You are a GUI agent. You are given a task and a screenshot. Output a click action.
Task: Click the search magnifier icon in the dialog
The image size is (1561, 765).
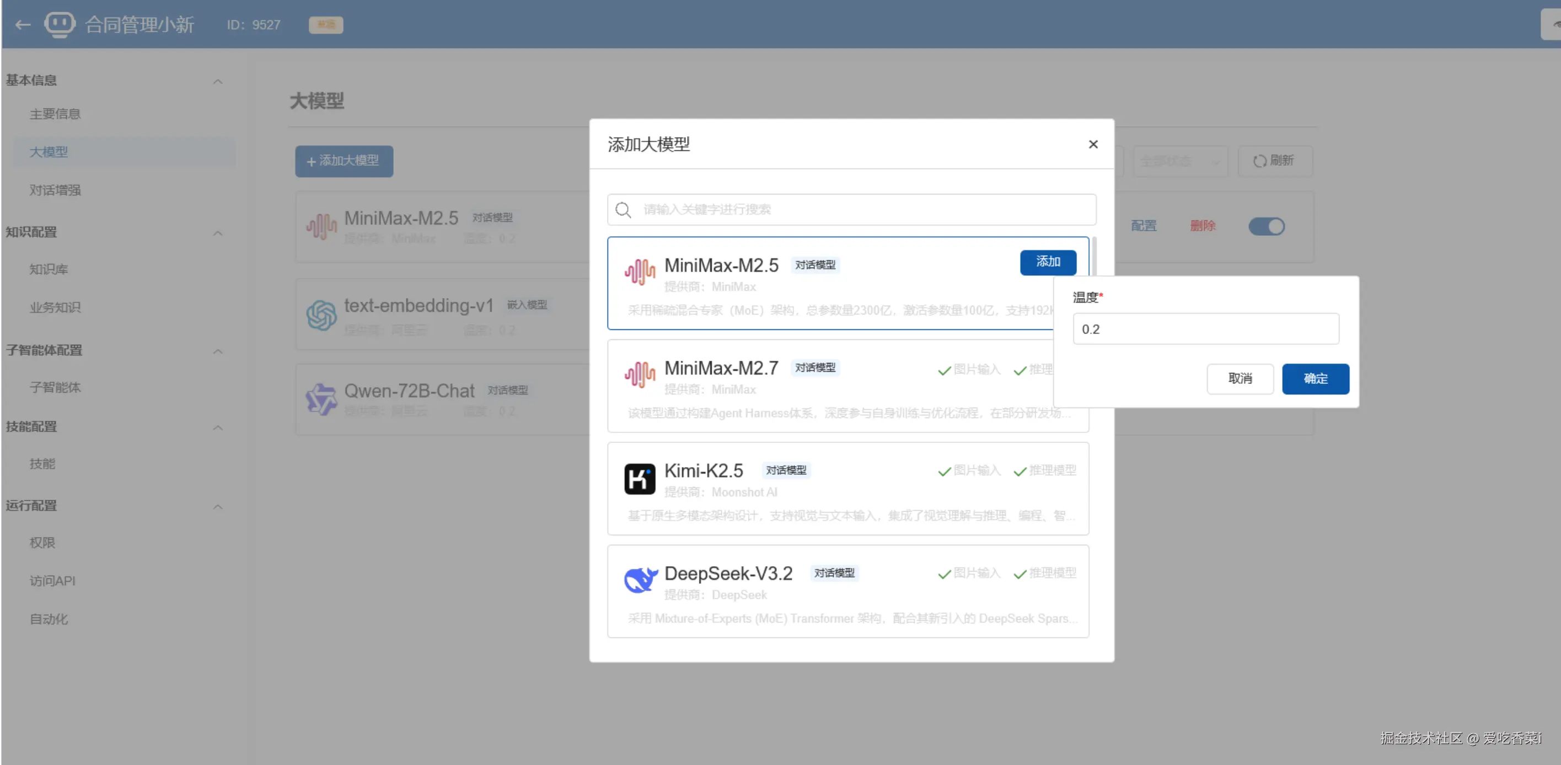pyautogui.click(x=623, y=210)
